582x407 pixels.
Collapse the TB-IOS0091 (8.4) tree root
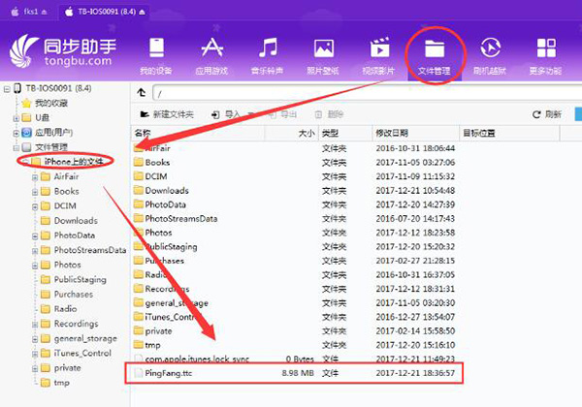coord(7,89)
